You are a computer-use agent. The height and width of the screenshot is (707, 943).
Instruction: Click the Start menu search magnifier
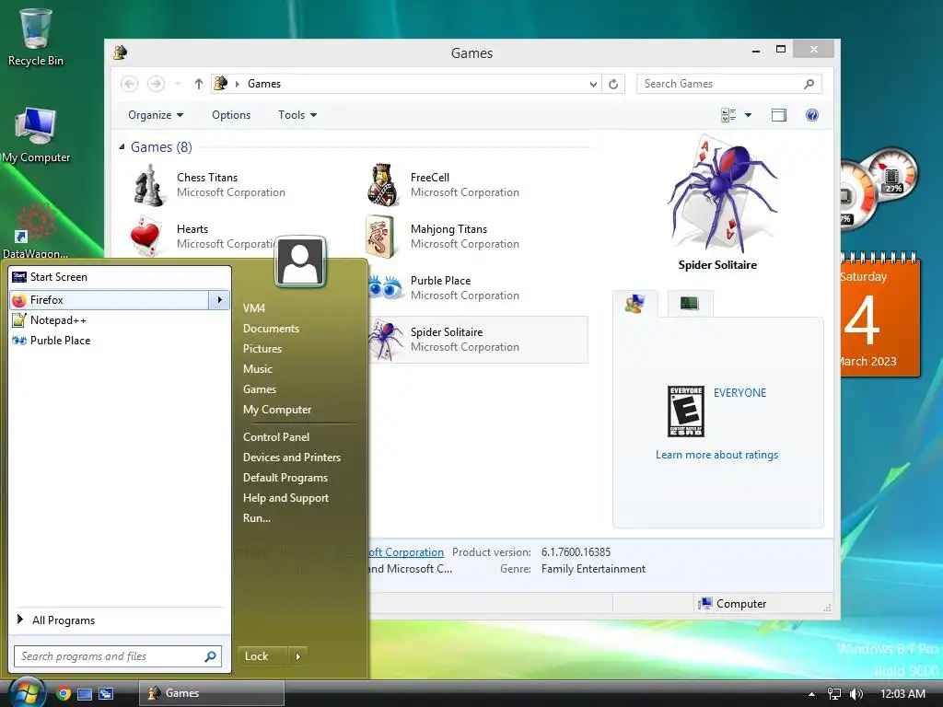(x=211, y=655)
